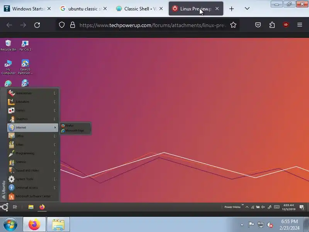309x232 pixels.
Task: Close the Linux Preview tab
Action: [x=217, y=9]
